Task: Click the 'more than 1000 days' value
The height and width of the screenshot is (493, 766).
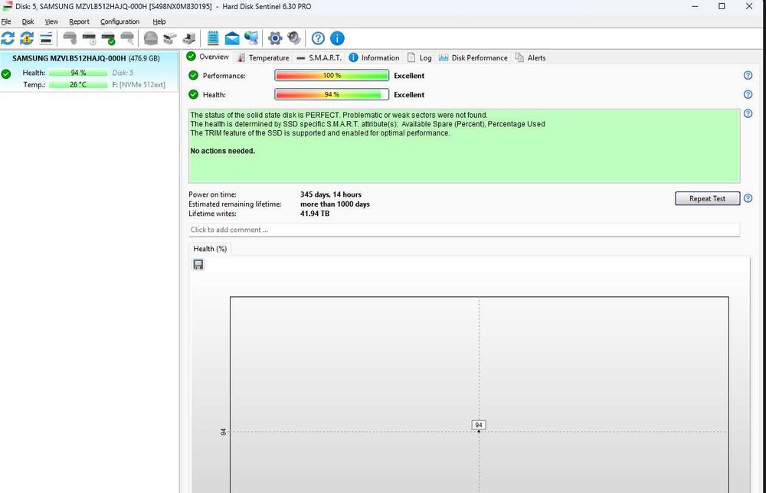Action: pos(335,204)
